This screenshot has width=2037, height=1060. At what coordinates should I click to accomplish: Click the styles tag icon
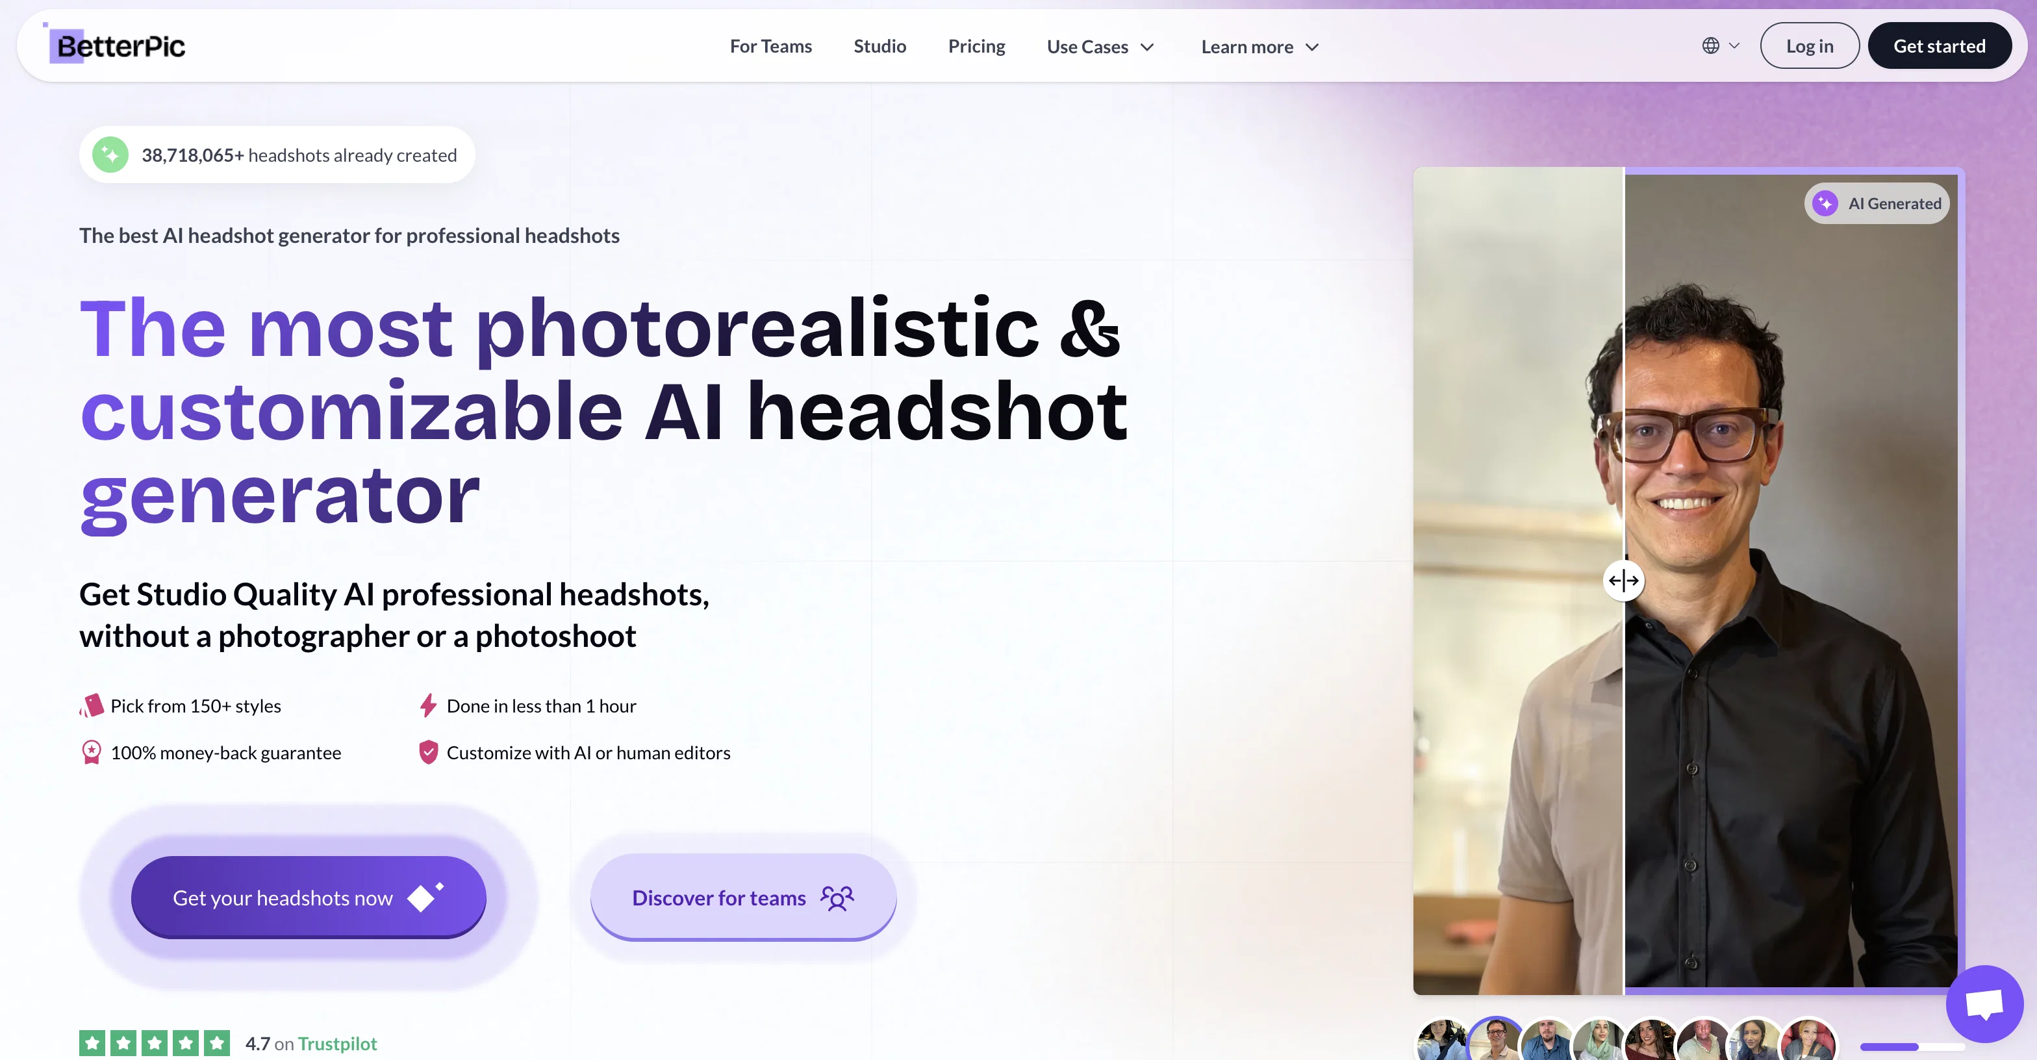92,705
